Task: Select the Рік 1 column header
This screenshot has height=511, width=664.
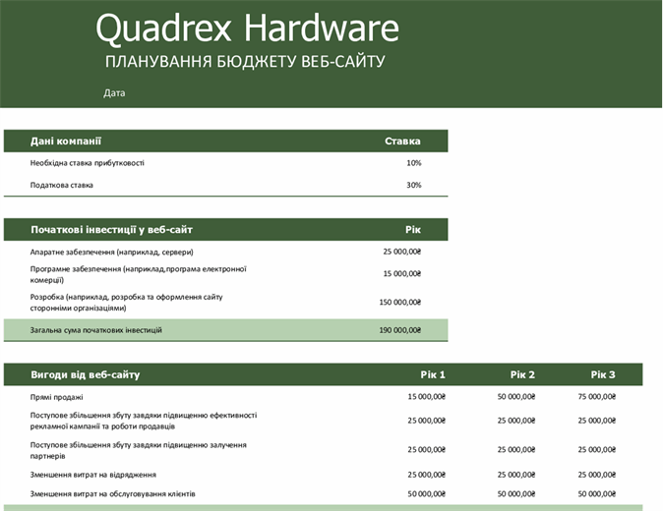Action: (x=433, y=374)
